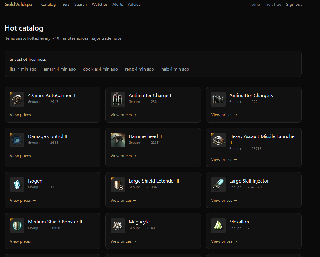Click the Antimatter Charge S title
Screen dimensions: 320x257
pos(251,96)
